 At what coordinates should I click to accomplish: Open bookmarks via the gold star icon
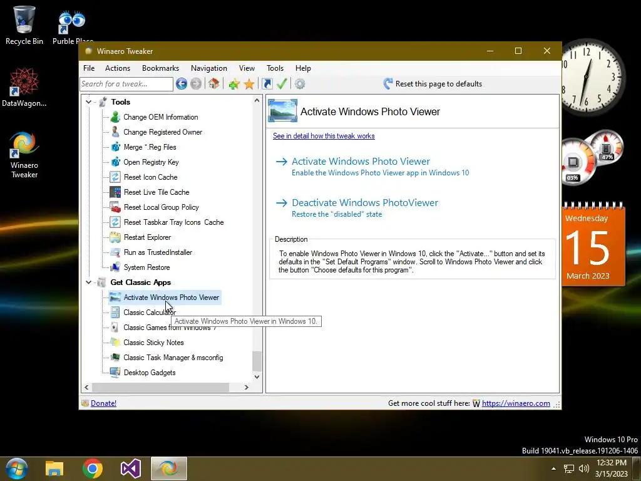click(x=249, y=85)
